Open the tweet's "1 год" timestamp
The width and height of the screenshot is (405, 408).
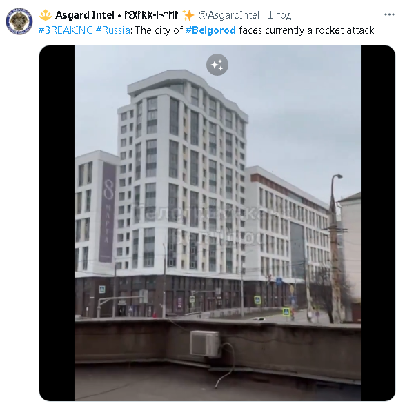tap(279, 15)
